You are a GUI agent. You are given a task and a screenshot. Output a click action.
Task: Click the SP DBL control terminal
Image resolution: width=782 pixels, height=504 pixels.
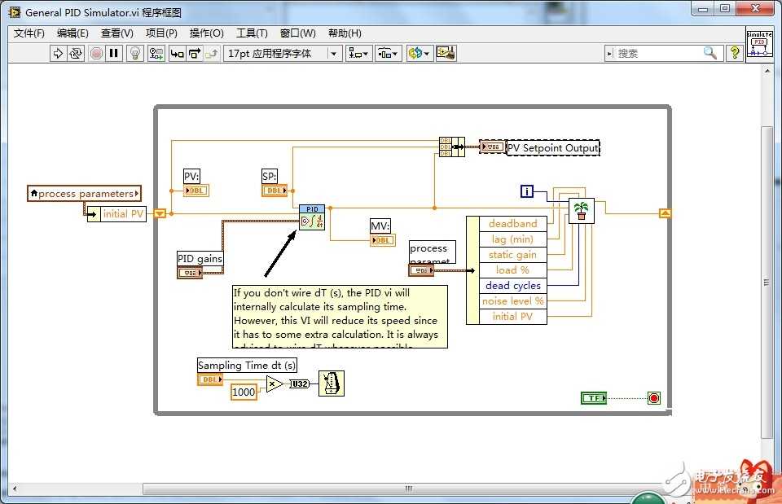point(275,191)
